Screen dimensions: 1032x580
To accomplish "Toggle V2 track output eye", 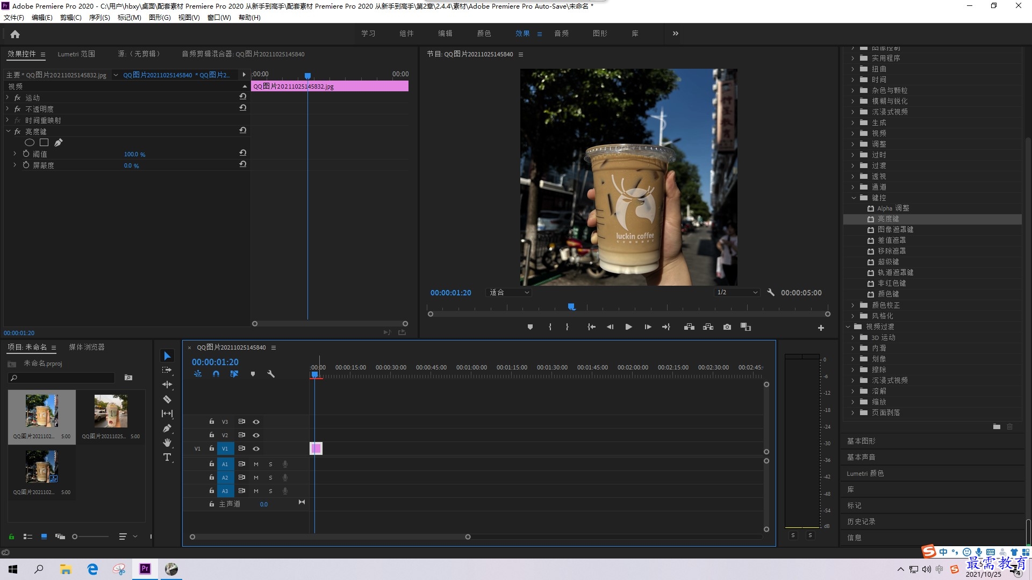I will pyautogui.click(x=256, y=436).
